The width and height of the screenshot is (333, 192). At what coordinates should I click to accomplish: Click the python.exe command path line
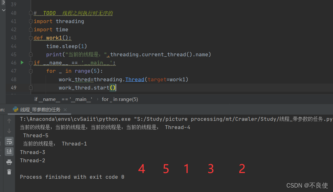tap(176, 119)
